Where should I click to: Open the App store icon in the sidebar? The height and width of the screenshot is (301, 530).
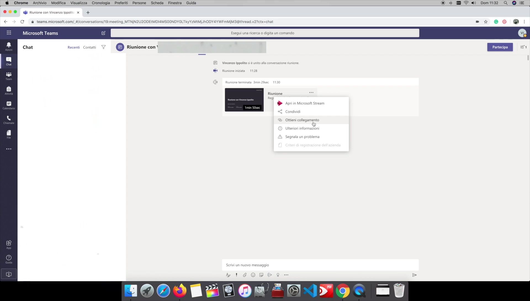tap(9, 245)
